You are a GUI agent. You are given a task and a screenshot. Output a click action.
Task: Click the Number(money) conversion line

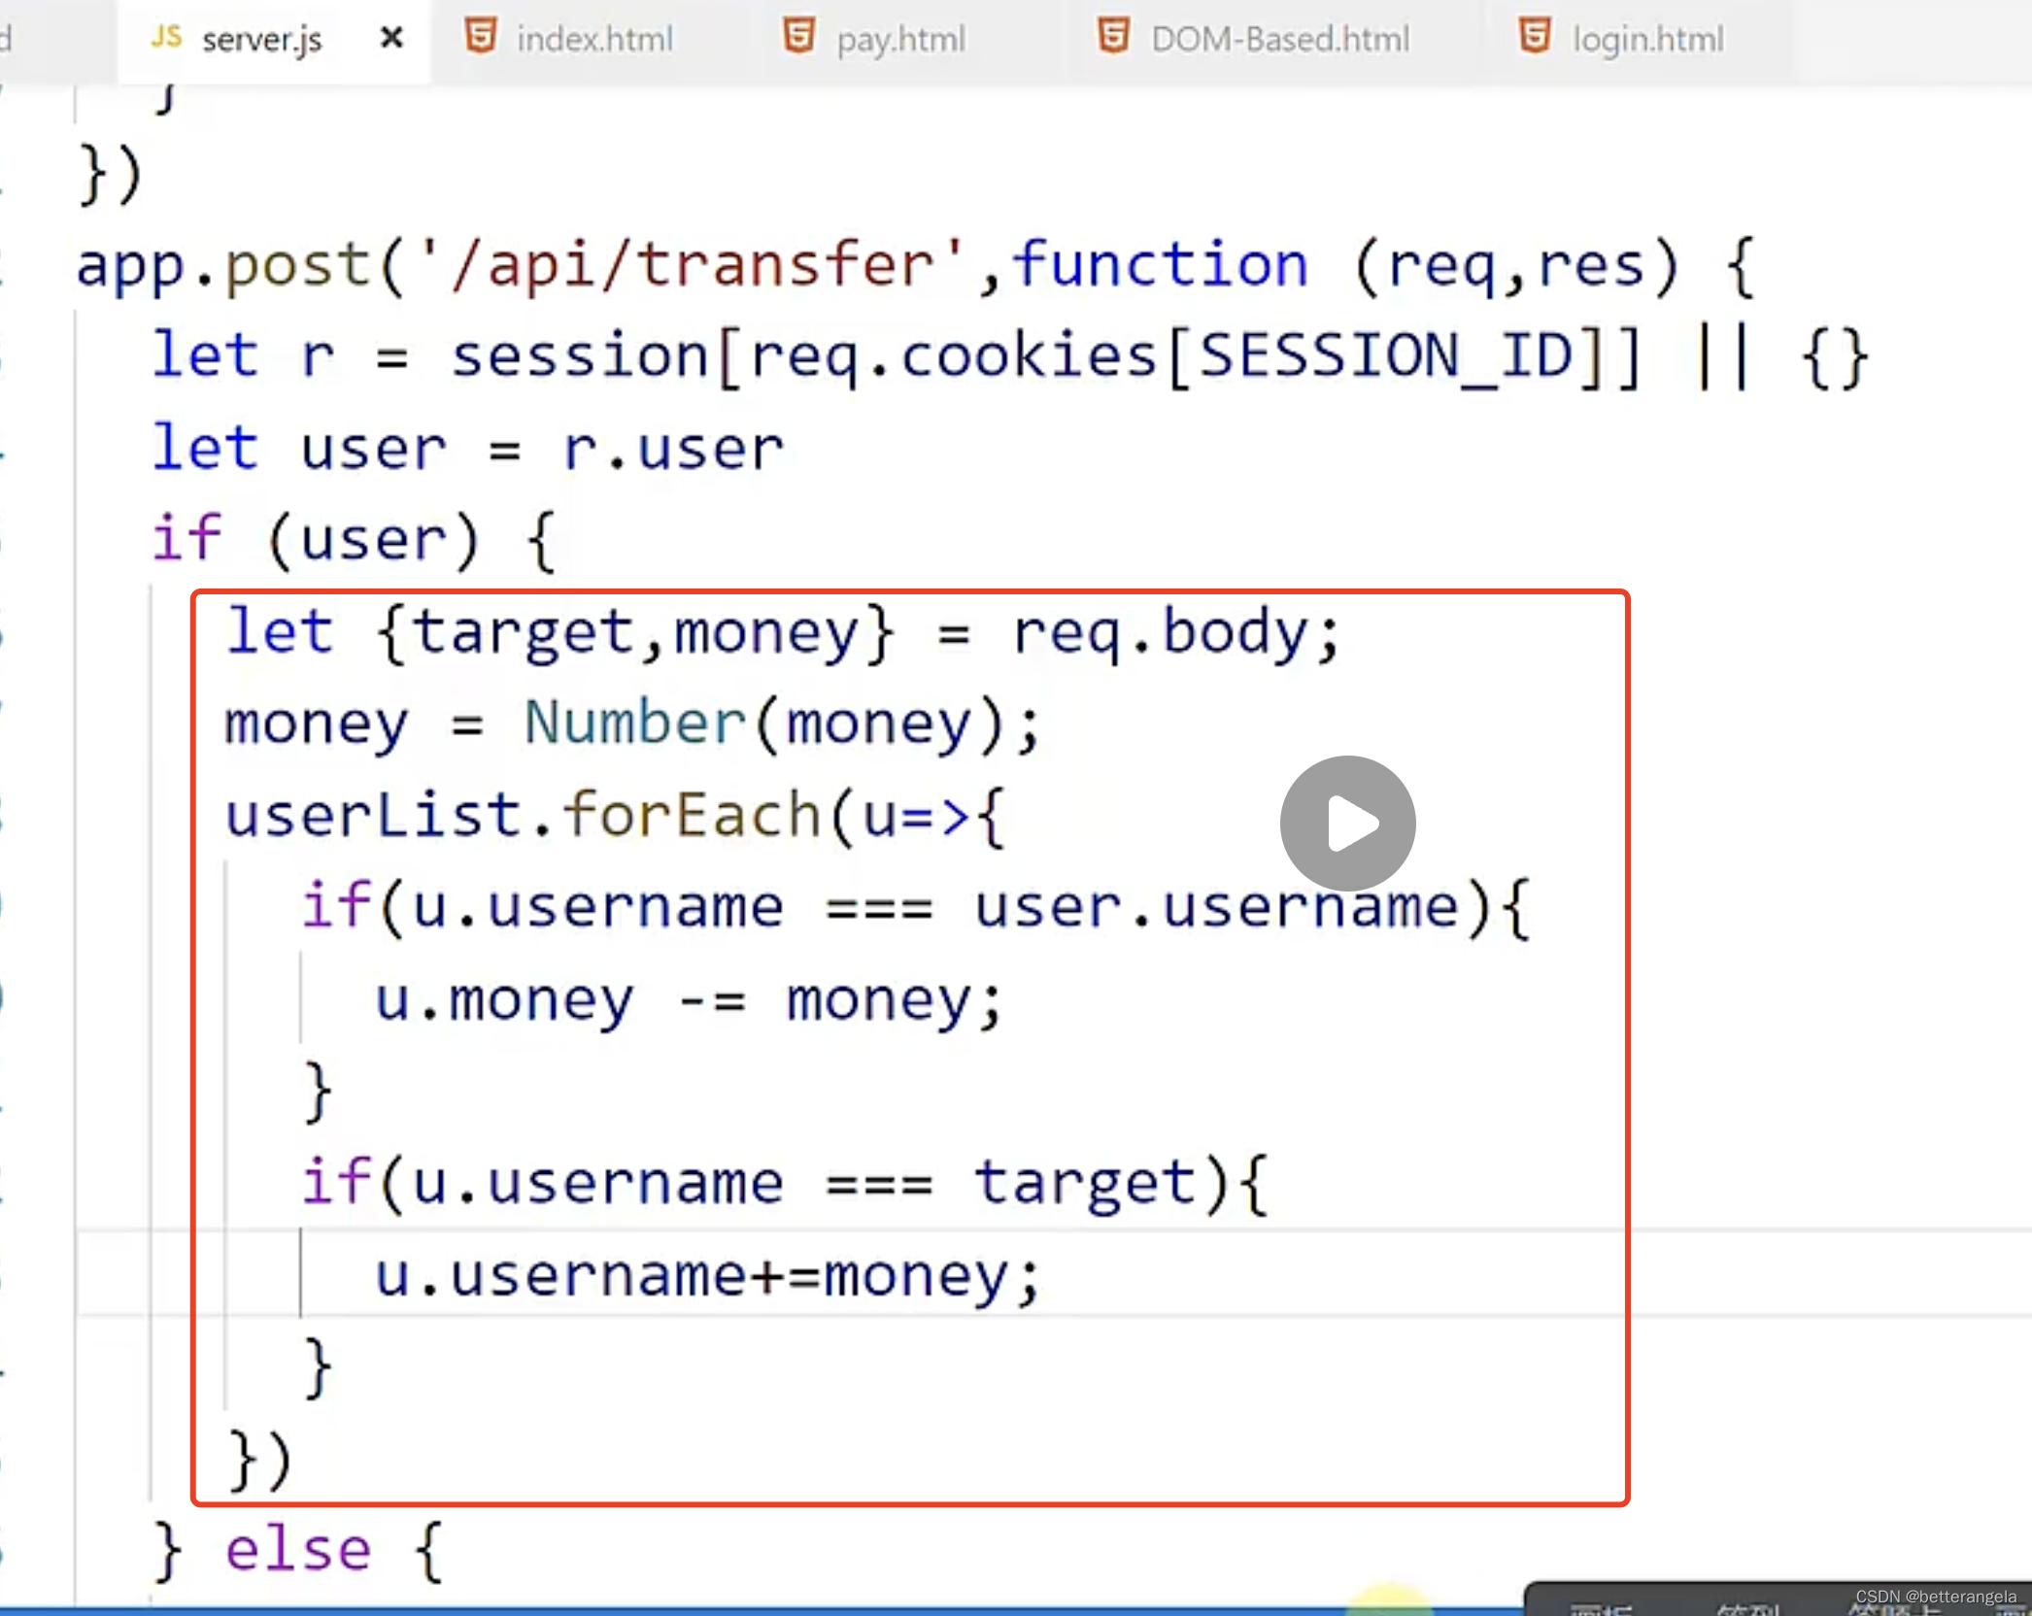point(631,724)
